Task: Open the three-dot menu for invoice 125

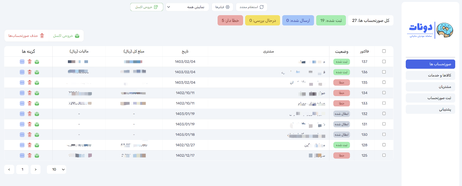Action: click(x=22, y=156)
